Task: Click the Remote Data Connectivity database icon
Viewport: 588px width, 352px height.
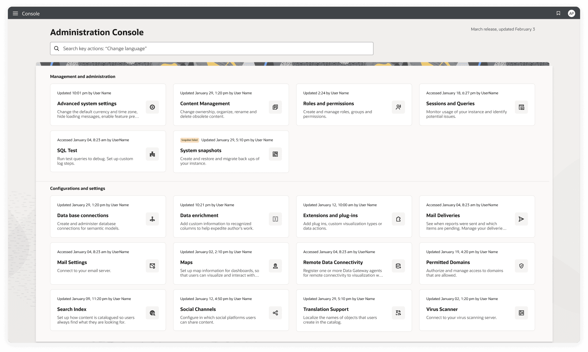Action: pos(398,266)
